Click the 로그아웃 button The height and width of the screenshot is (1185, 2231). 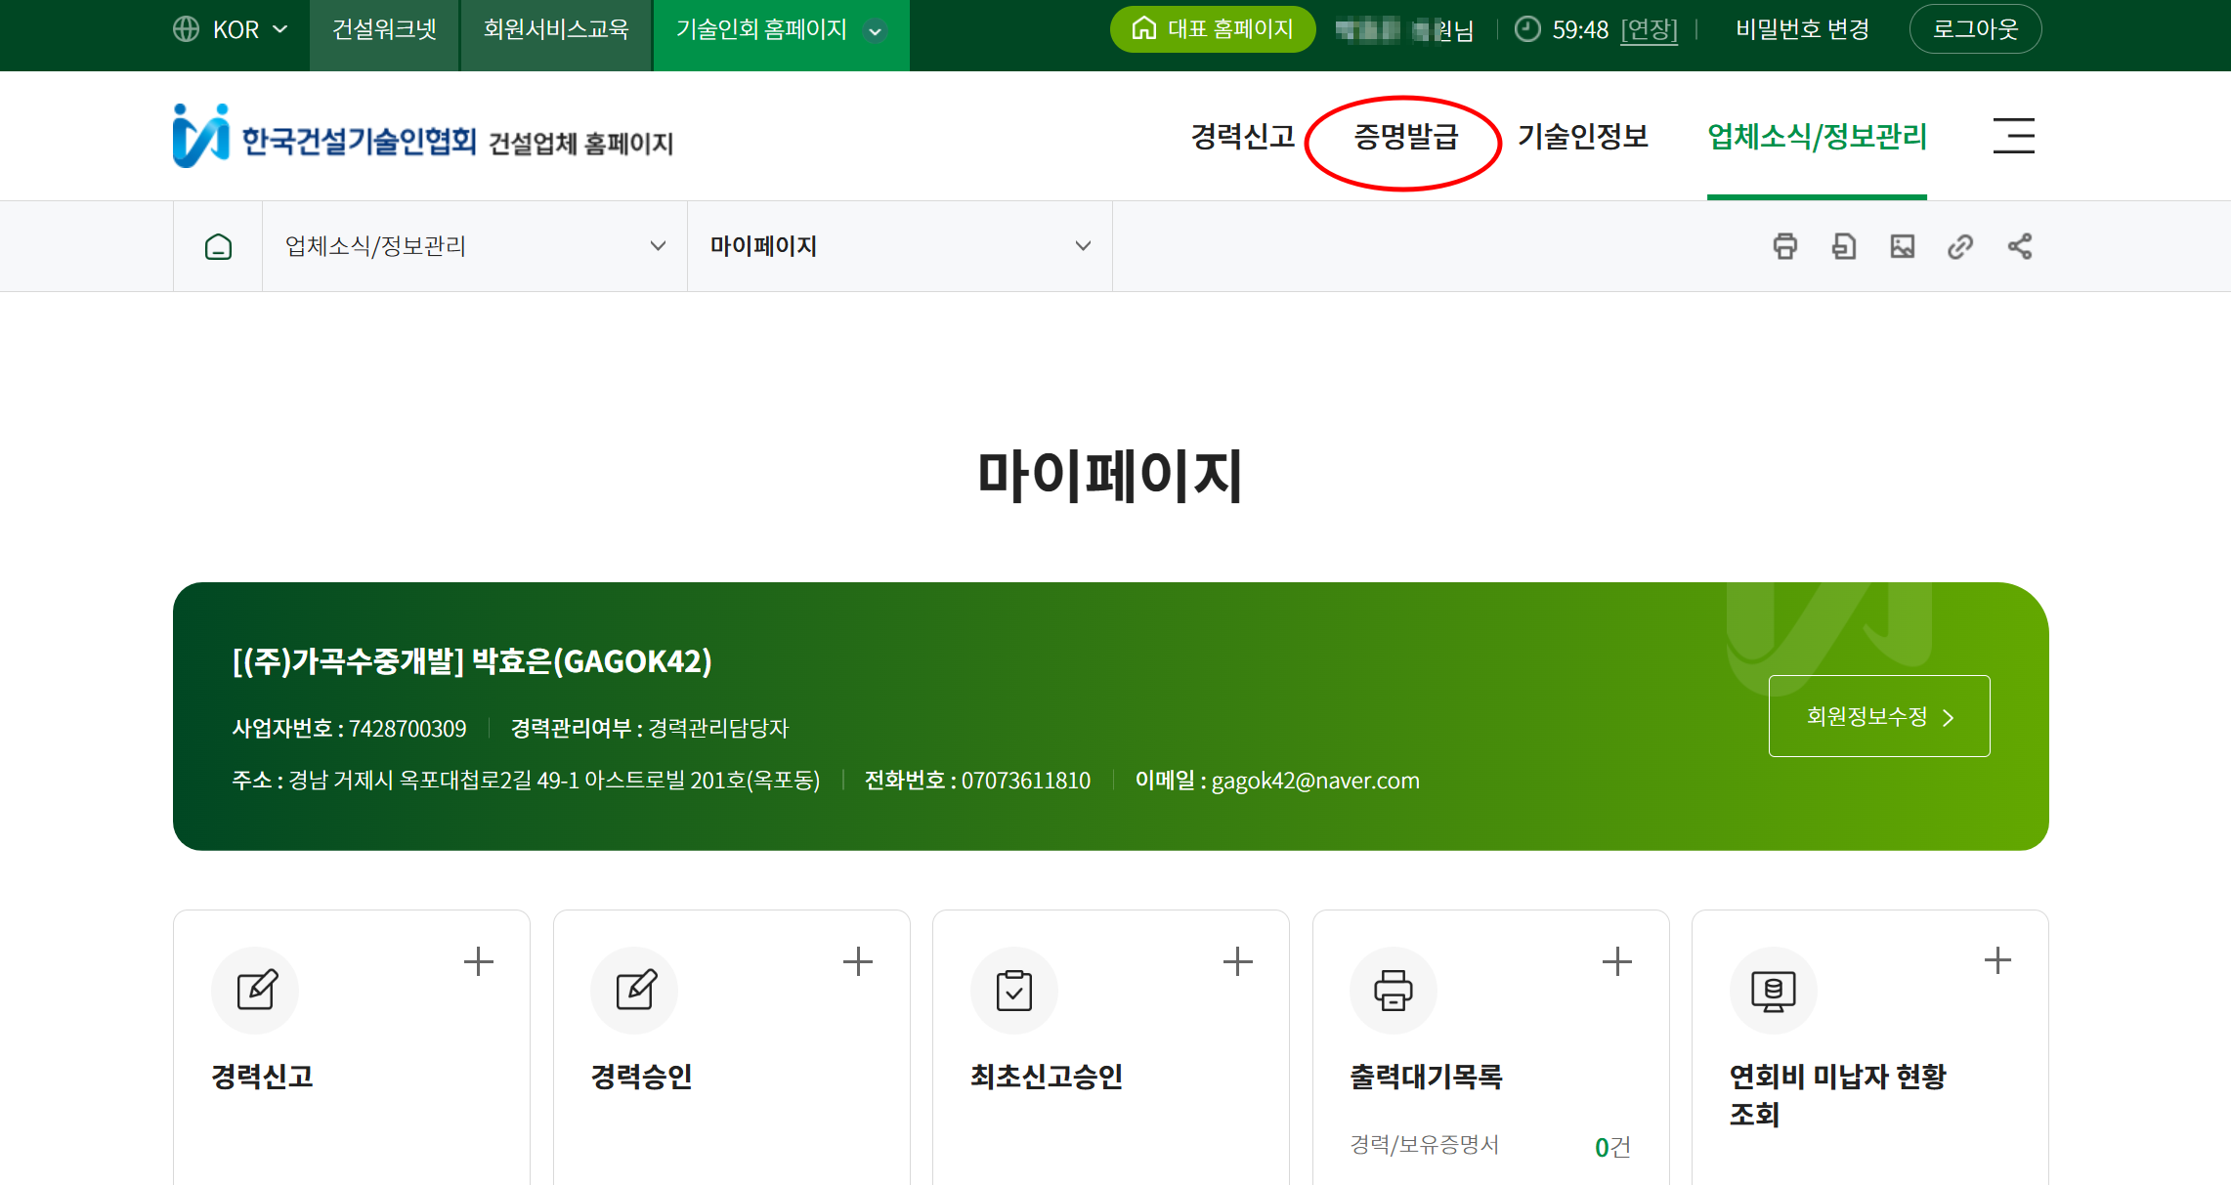pyautogui.click(x=1975, y=29)
